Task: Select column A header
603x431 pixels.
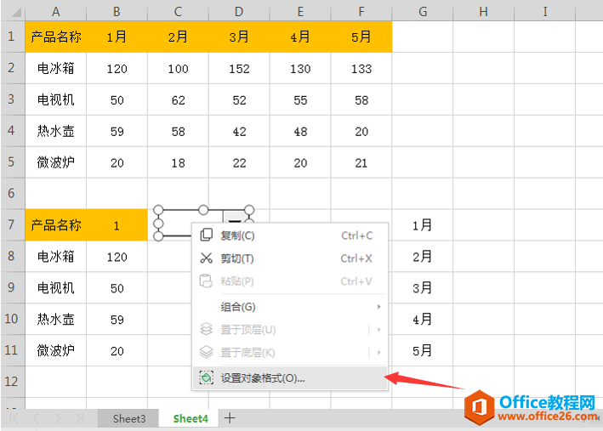Action: point(55,11)
